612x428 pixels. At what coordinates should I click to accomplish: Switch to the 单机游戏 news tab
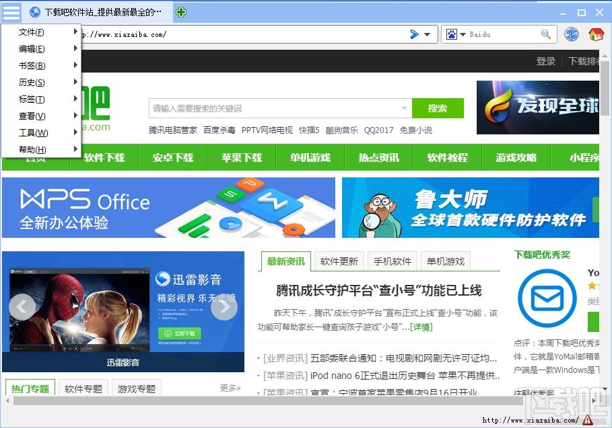[x=446, y=261]
